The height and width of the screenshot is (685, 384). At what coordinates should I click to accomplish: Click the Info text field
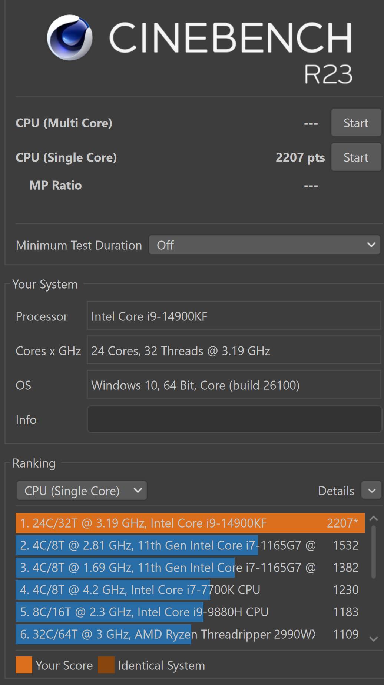point(234,419)
